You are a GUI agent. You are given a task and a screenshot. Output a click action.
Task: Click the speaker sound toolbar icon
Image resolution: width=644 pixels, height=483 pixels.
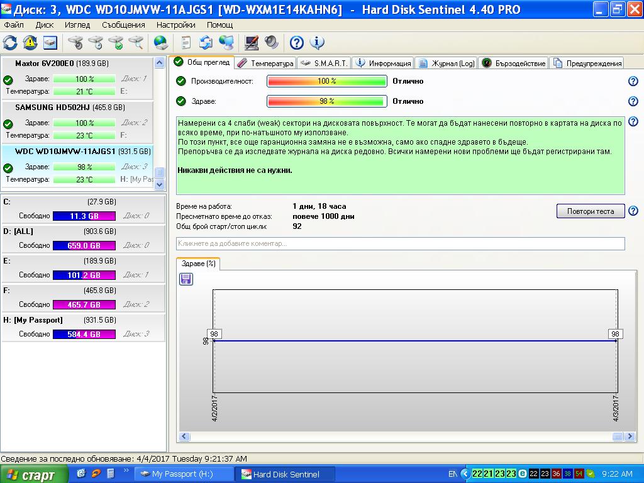click(x=272, y=43)
